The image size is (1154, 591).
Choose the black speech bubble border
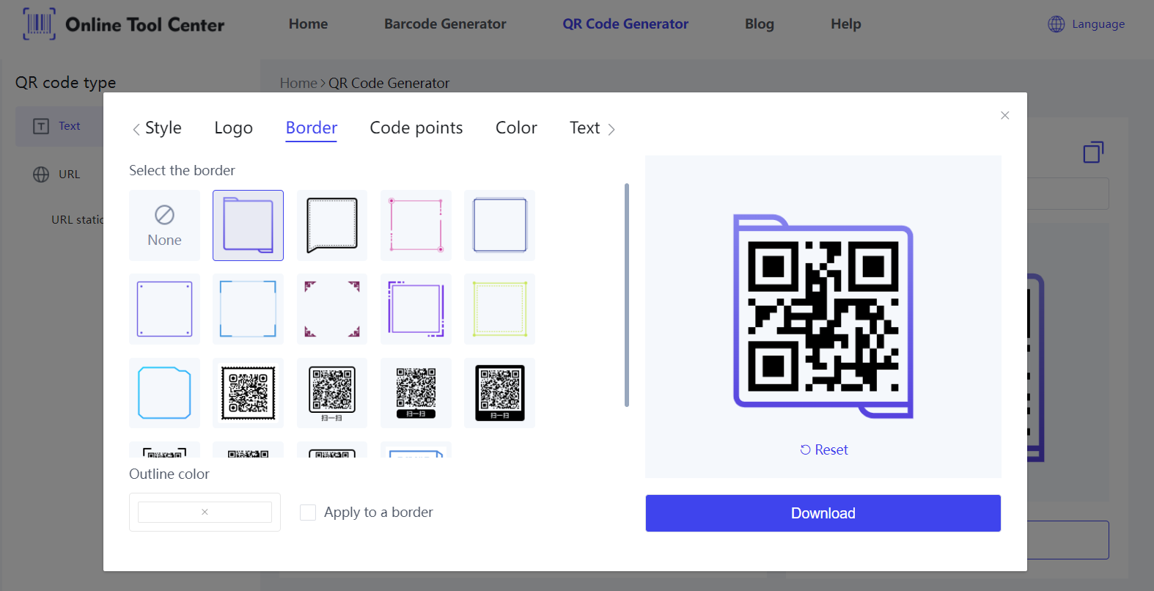tap(332, 225)
